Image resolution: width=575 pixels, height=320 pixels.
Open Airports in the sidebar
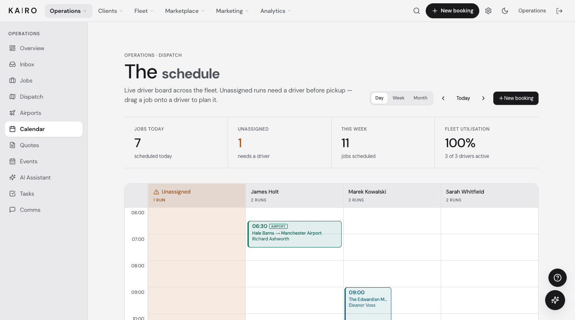coord(44,113)
